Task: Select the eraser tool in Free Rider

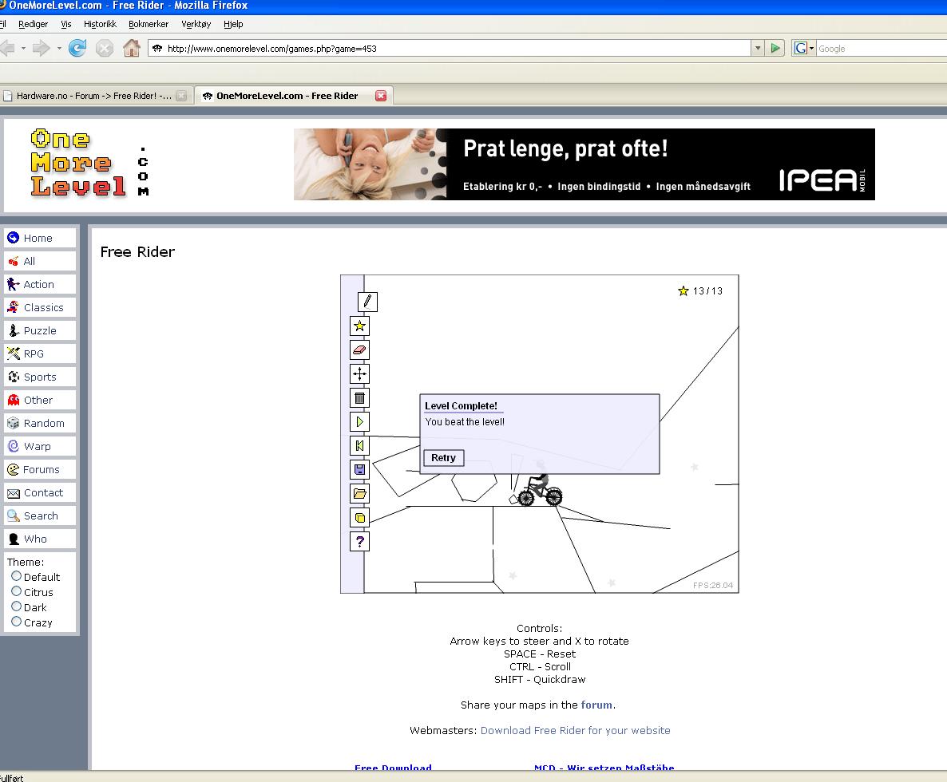Action: pyautogui.click(x=359, y=350)
